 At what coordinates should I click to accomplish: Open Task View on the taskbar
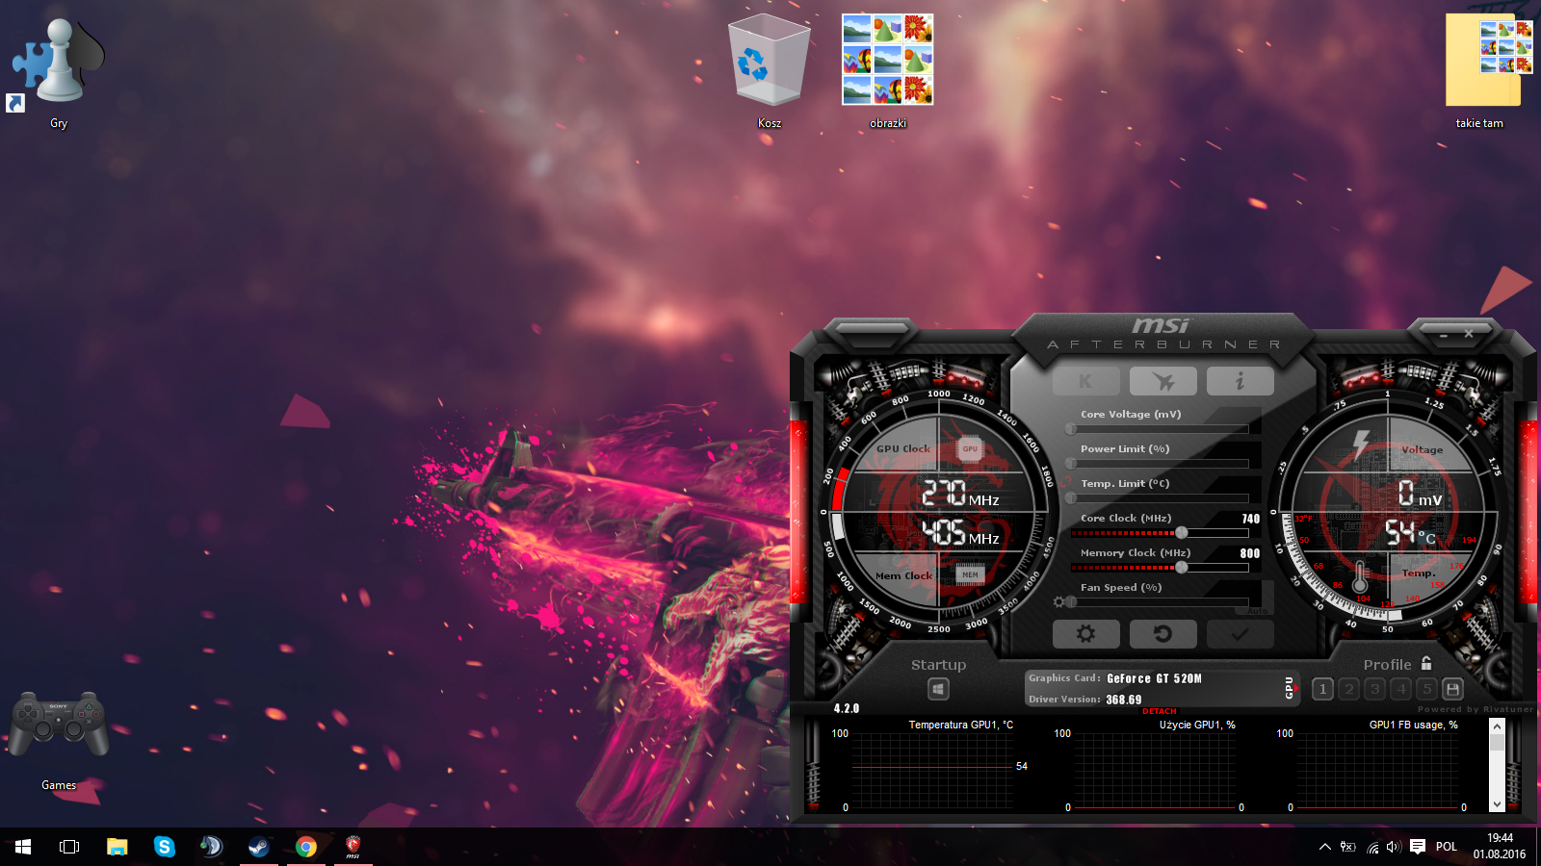[x=69, y=847]
